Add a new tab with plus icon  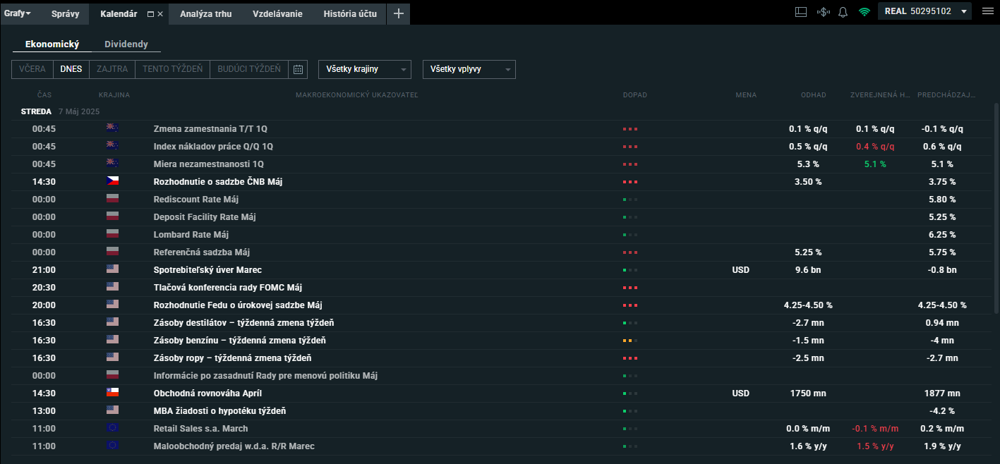tap(398, 13)
